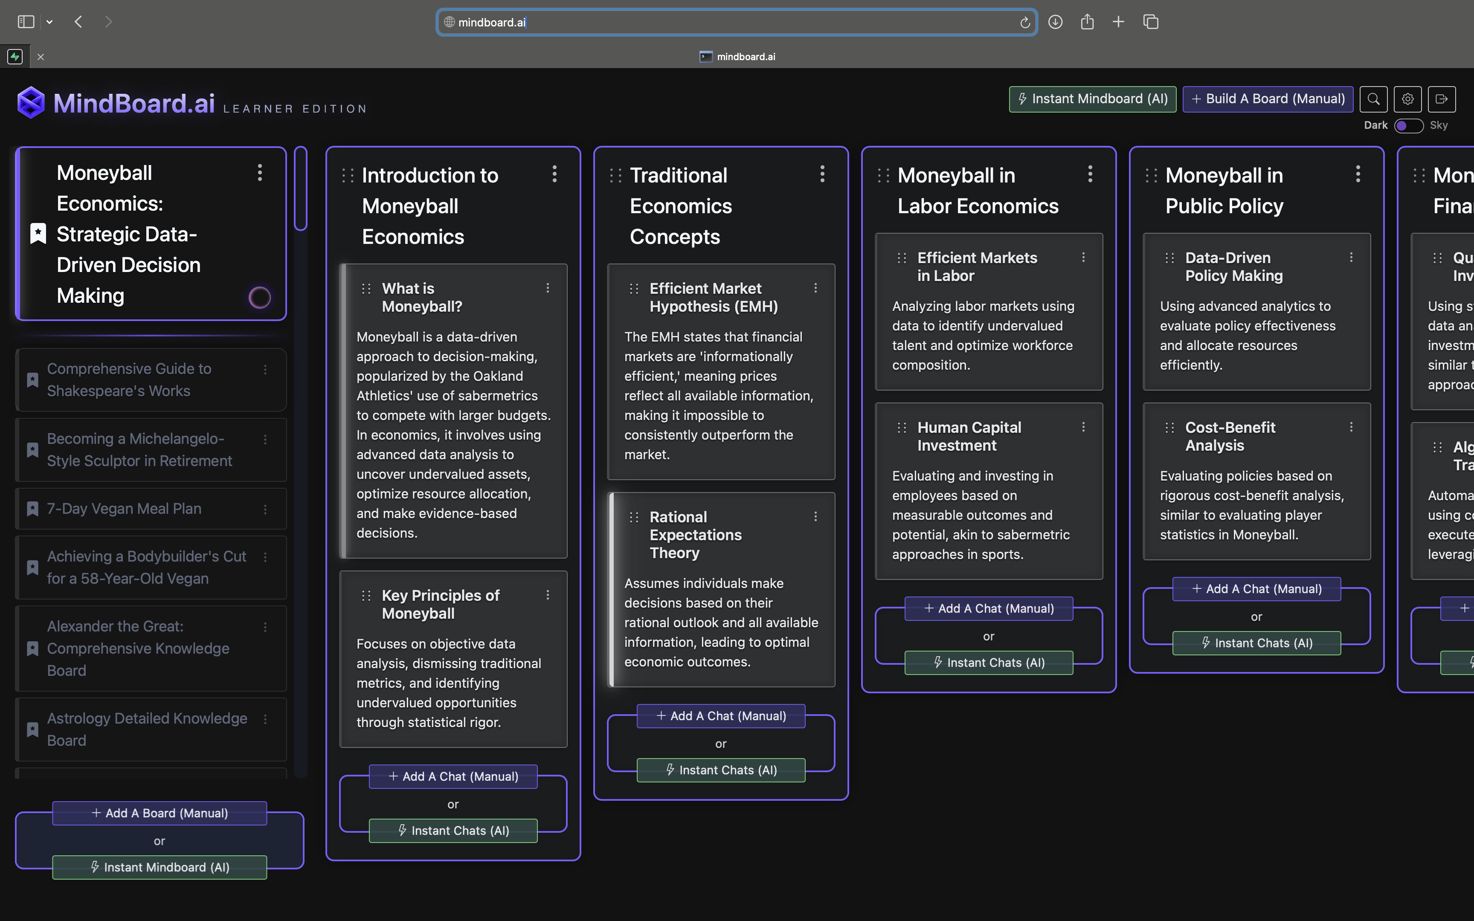The width and height of the screenshot is (1474, 921).
Task: Click the drag handle on the What is Moneyball? card
Action: tap(366, 289)
